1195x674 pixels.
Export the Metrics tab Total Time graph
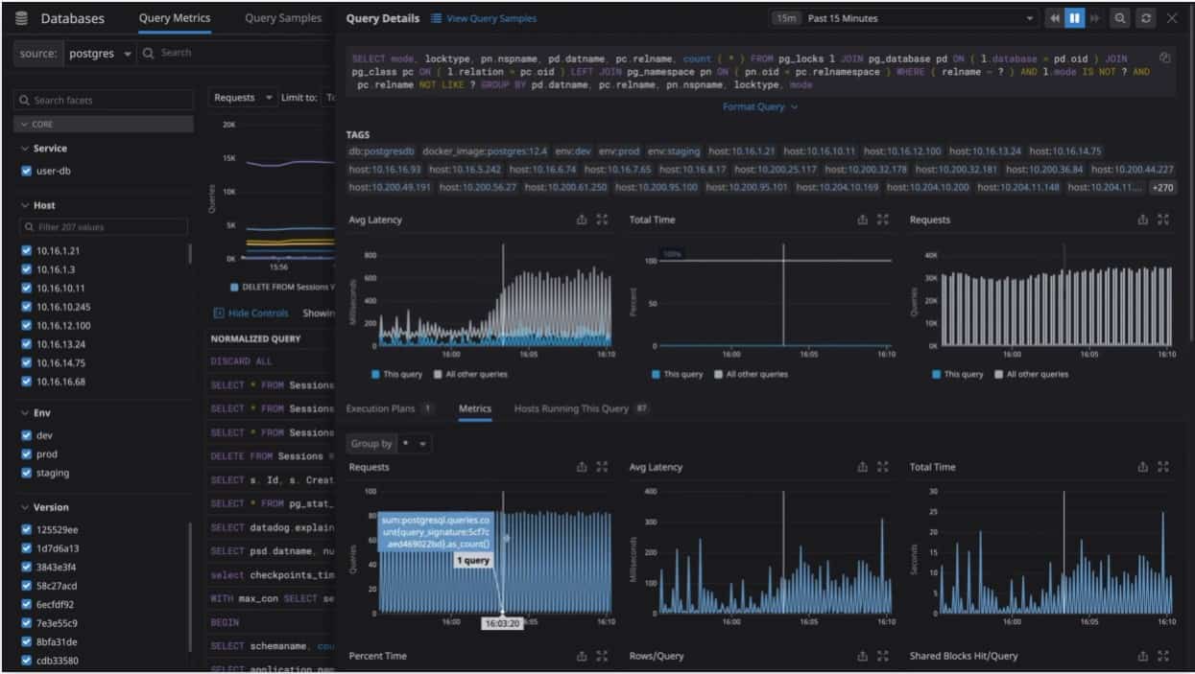(x=1143, y=467)
